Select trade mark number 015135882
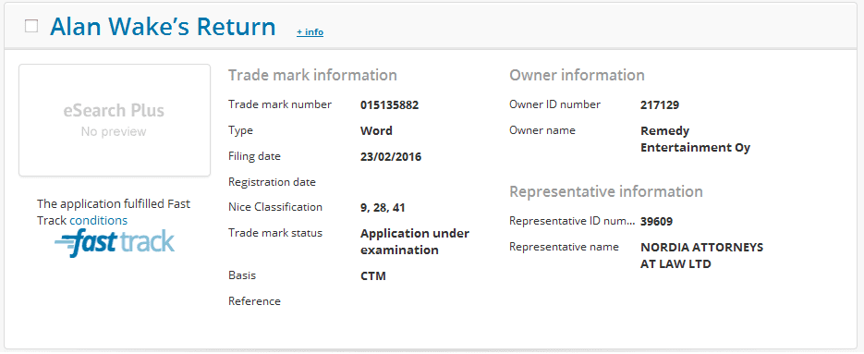Image resolution: width=864 pixels, height=354 pixels. [390, 105]
